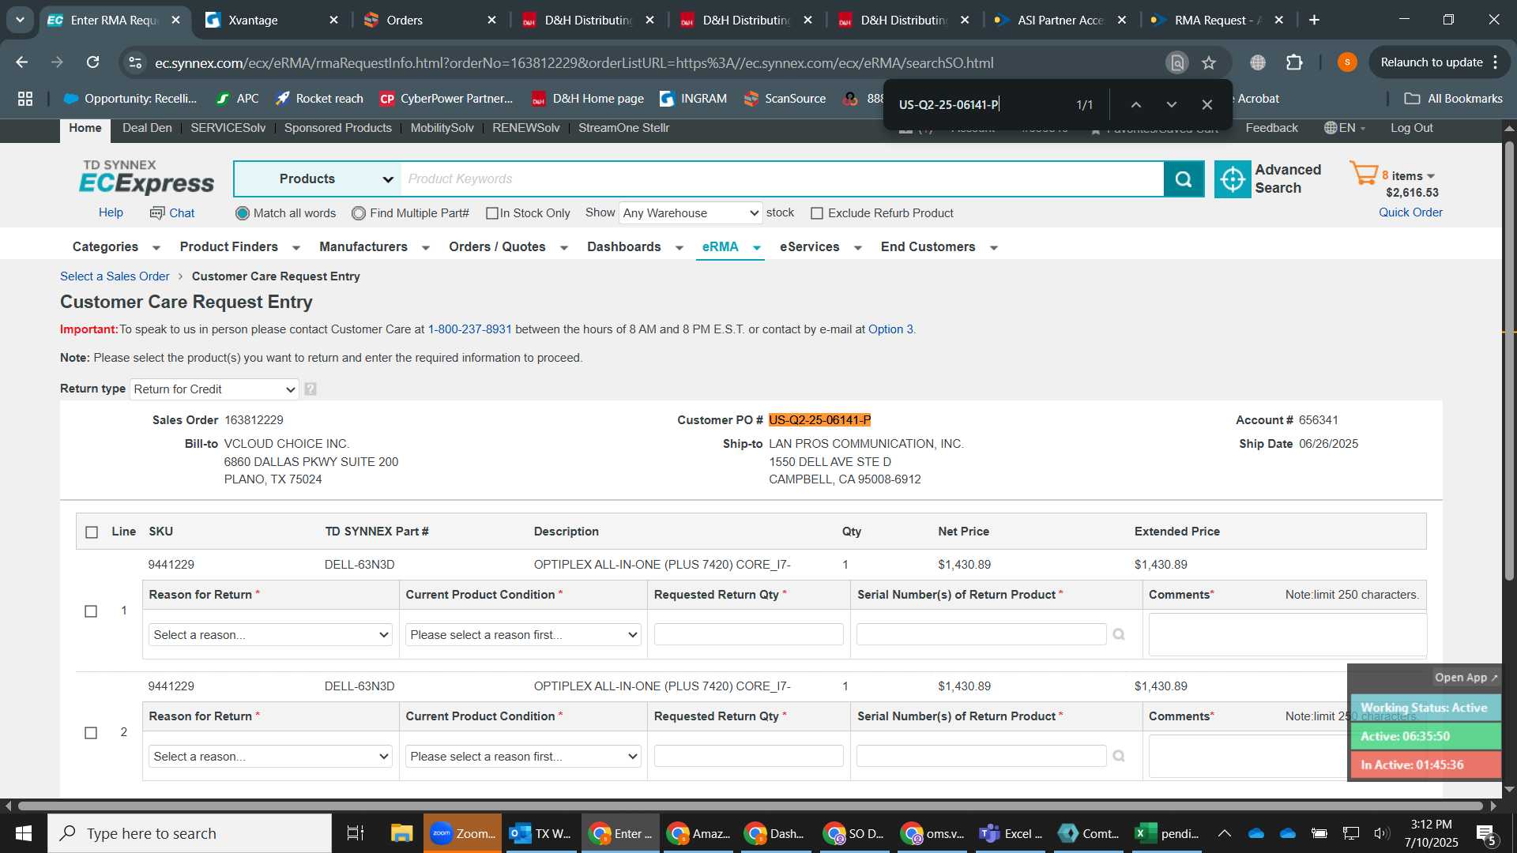Click the Log Out link
The width and height of the screenshot is (1517, 853).
pos(1411,128)
